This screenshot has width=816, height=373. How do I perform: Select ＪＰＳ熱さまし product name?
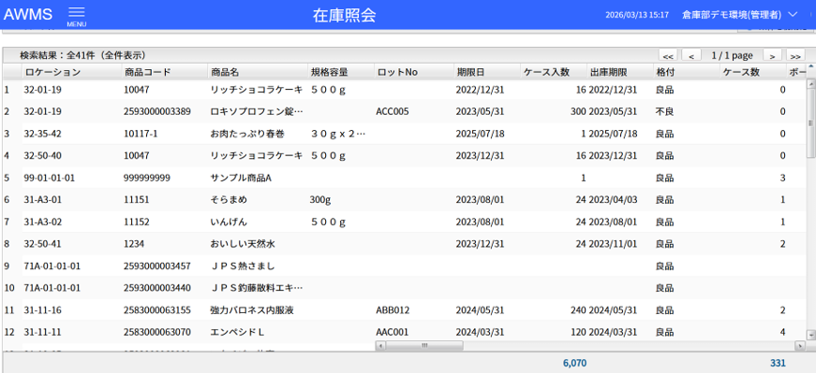tap(243, 266)
